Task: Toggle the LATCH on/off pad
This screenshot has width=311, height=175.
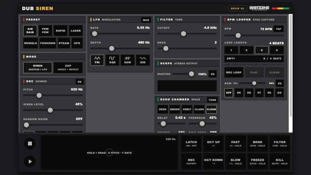Action: pyautogui.click(x=191, y=144)
